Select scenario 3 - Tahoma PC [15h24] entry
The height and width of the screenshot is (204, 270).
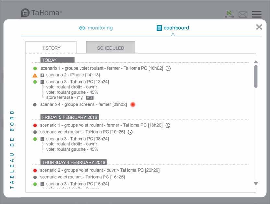pyautogui.click(x=78, y=184)
